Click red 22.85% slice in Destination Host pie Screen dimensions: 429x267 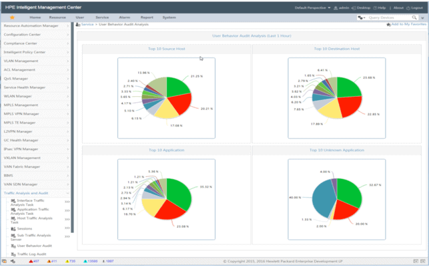[350, 105]
